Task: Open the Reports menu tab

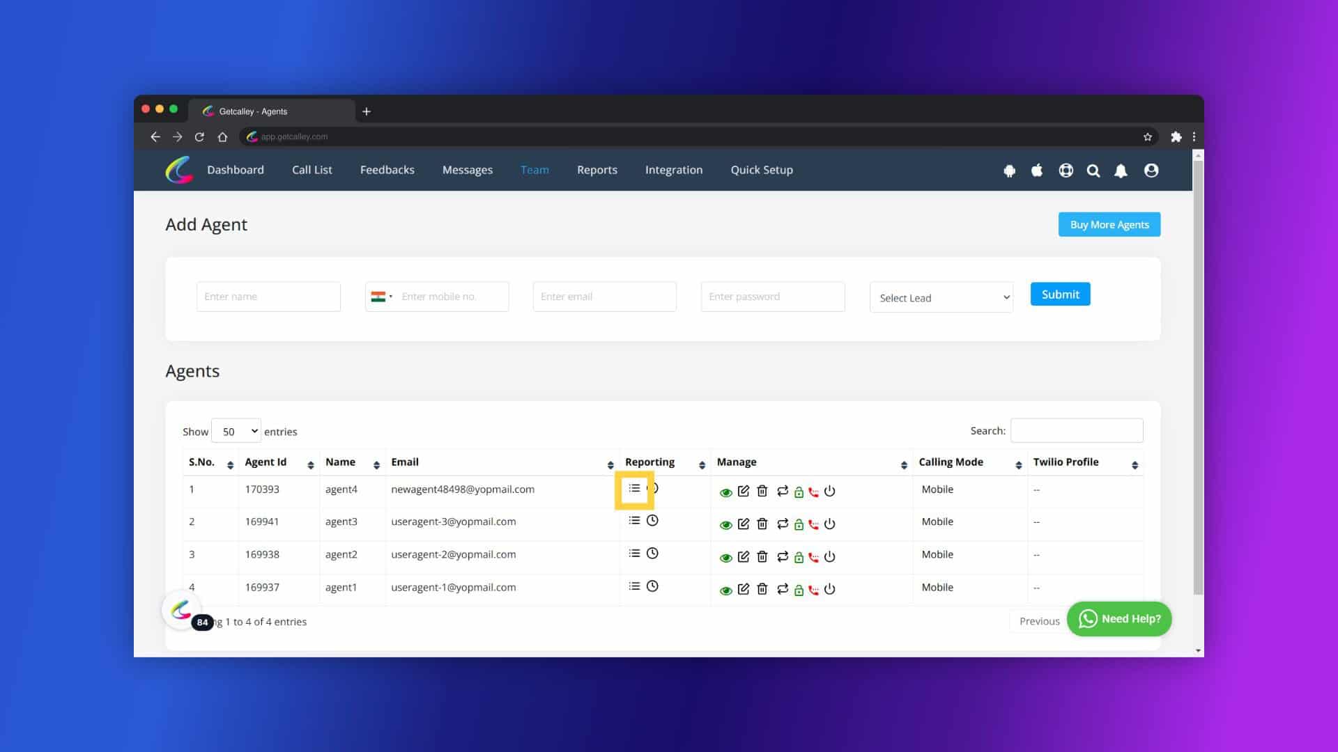Action: click(x=597, y=169)
